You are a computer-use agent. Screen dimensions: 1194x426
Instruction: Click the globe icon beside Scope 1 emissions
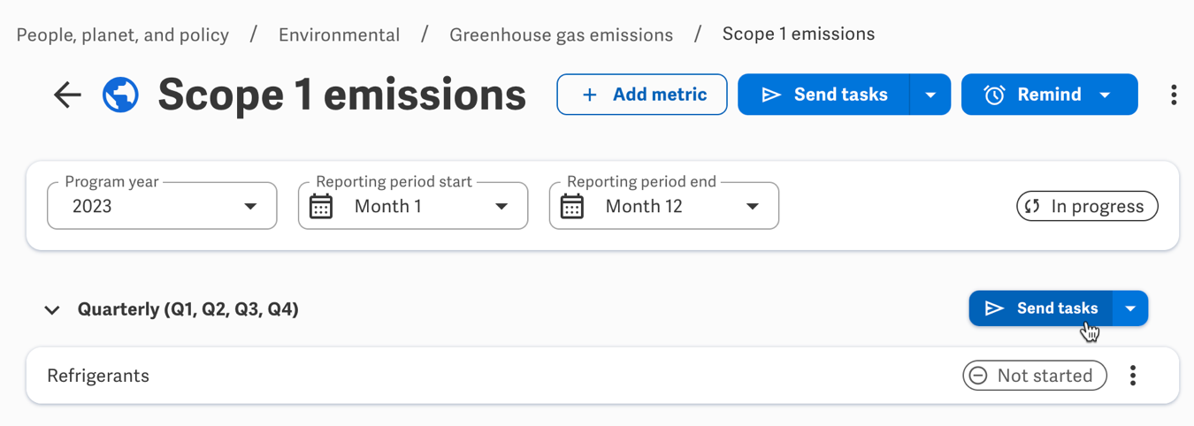120,95
